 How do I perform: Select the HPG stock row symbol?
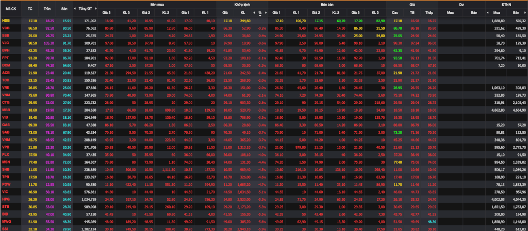click(6, 199)
